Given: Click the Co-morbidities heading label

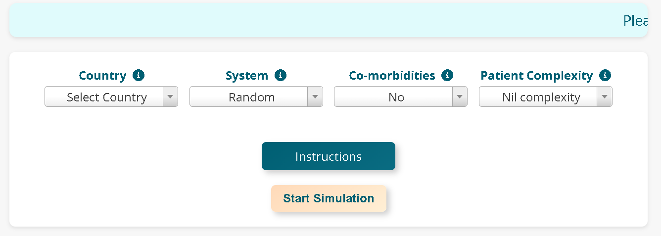Looking at the screenshot, I should pyautogui.click(x=392, y=76).
